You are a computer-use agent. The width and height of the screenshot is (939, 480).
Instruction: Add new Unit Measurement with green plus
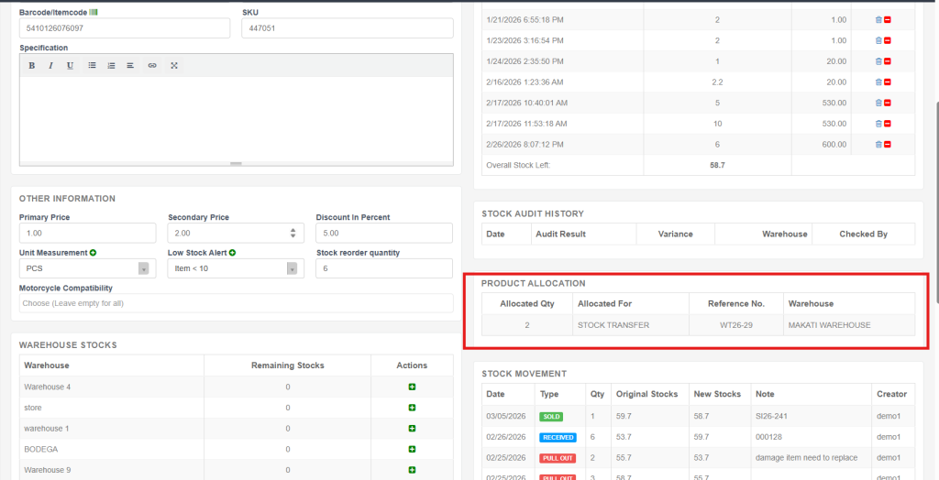[x=93, y=253]
